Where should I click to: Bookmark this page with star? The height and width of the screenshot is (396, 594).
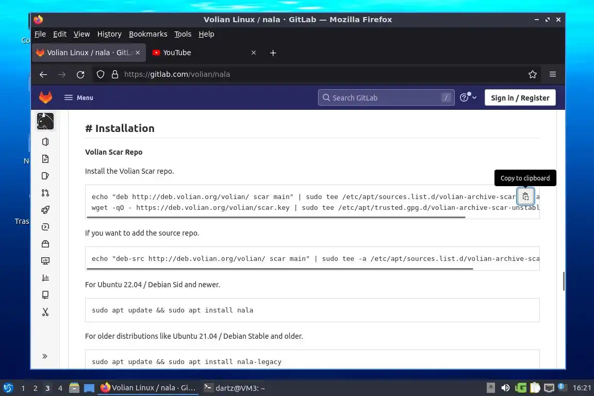pyautogui.click(x=533, y=75)
